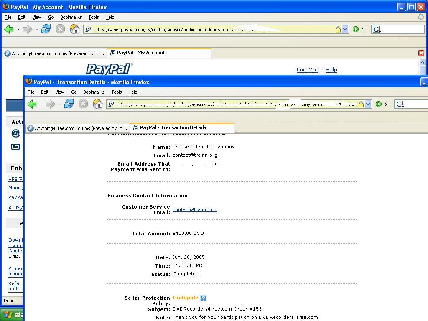This screenshot has width=428, height=321.
Task: Click Total Amount value $450.00 USD
Action: [x=188, y=233]
